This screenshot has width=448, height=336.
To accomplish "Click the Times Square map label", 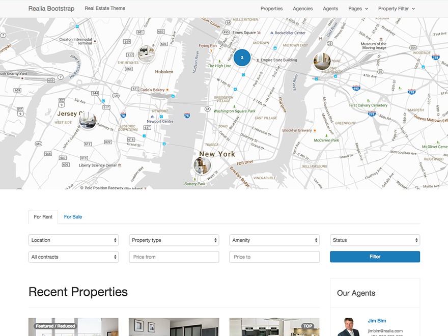I will coord(244,33).
